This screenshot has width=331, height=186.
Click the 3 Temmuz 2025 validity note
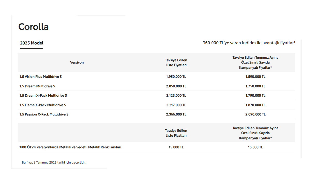[x=54, y=162]
